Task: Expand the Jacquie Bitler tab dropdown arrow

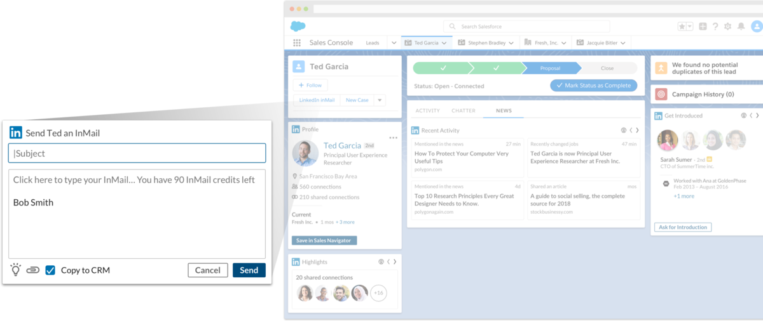Action: 623,43
